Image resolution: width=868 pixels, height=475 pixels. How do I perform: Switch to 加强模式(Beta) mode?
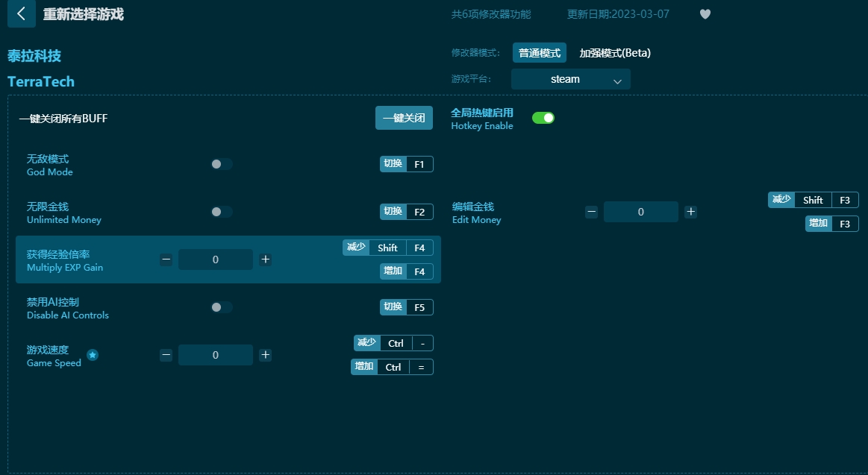coord(615,53)
